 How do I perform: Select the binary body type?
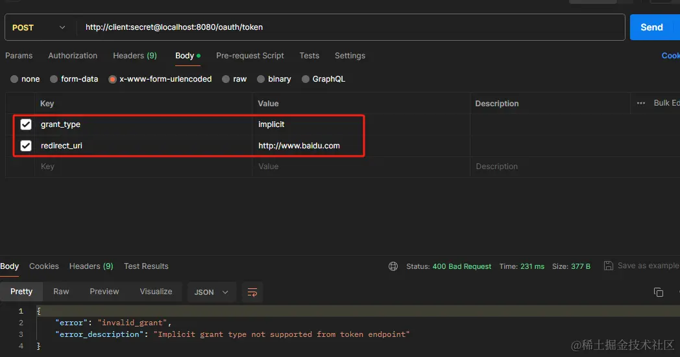(274, 79)
